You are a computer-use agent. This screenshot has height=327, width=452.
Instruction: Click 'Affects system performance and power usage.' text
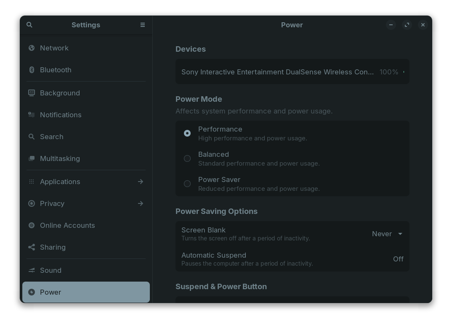click(x=254, y=111)
